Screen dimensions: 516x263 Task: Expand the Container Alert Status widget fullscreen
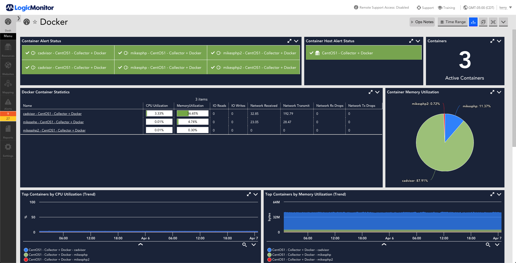(x=289, y=41)
